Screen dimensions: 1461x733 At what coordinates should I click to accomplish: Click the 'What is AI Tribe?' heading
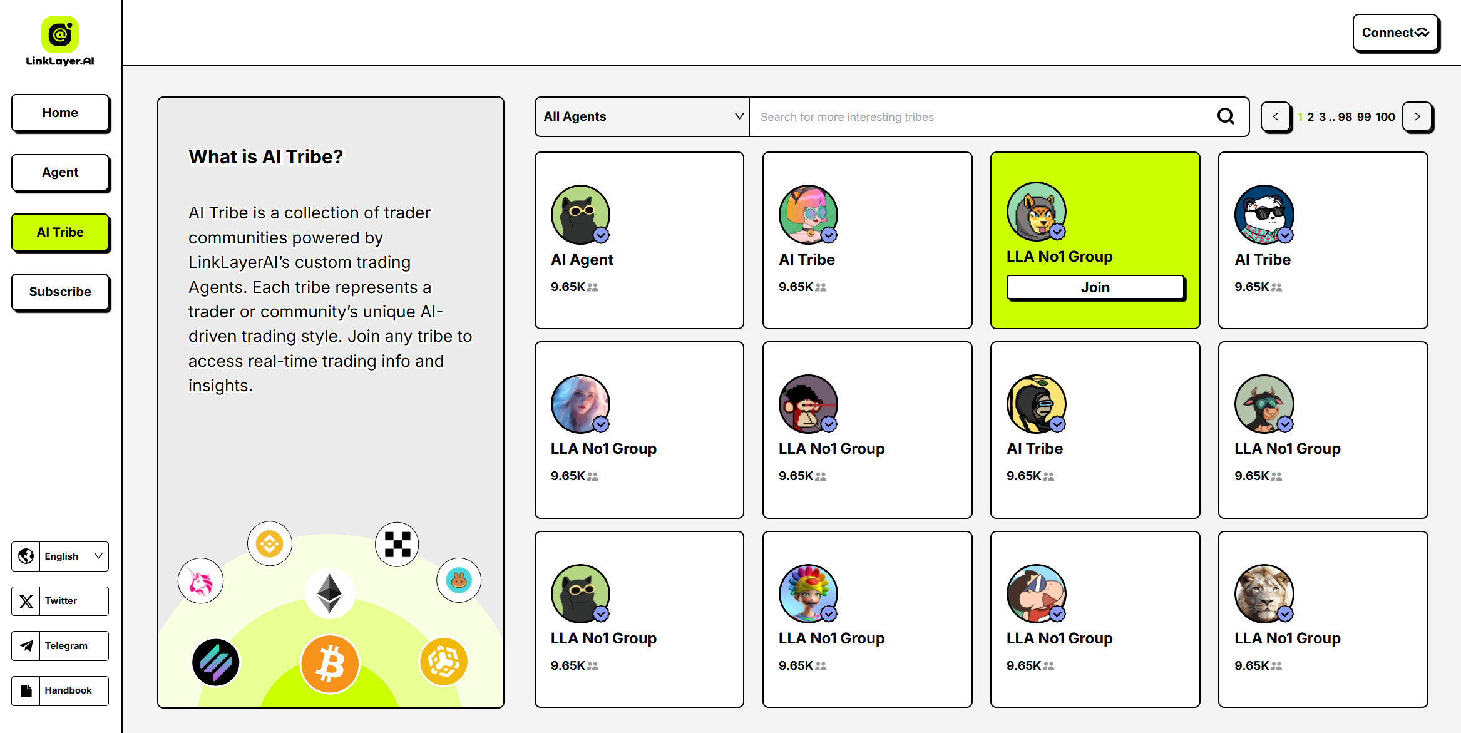(x=266, y=156)
